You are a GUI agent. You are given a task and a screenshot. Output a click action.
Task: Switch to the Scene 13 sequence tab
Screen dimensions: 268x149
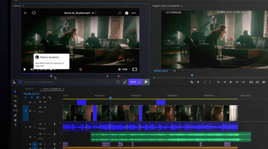point(29,89)
